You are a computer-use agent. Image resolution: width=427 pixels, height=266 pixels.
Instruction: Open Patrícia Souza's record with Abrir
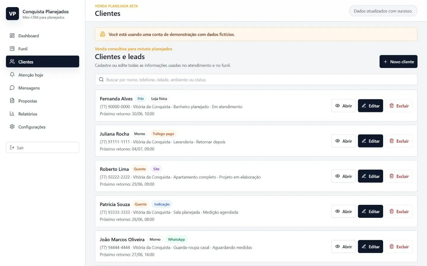[x=343, y=211]
